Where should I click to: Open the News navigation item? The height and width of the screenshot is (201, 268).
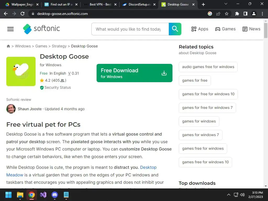252,29
